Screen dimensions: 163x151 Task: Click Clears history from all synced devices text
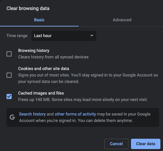tap(53, 57)
